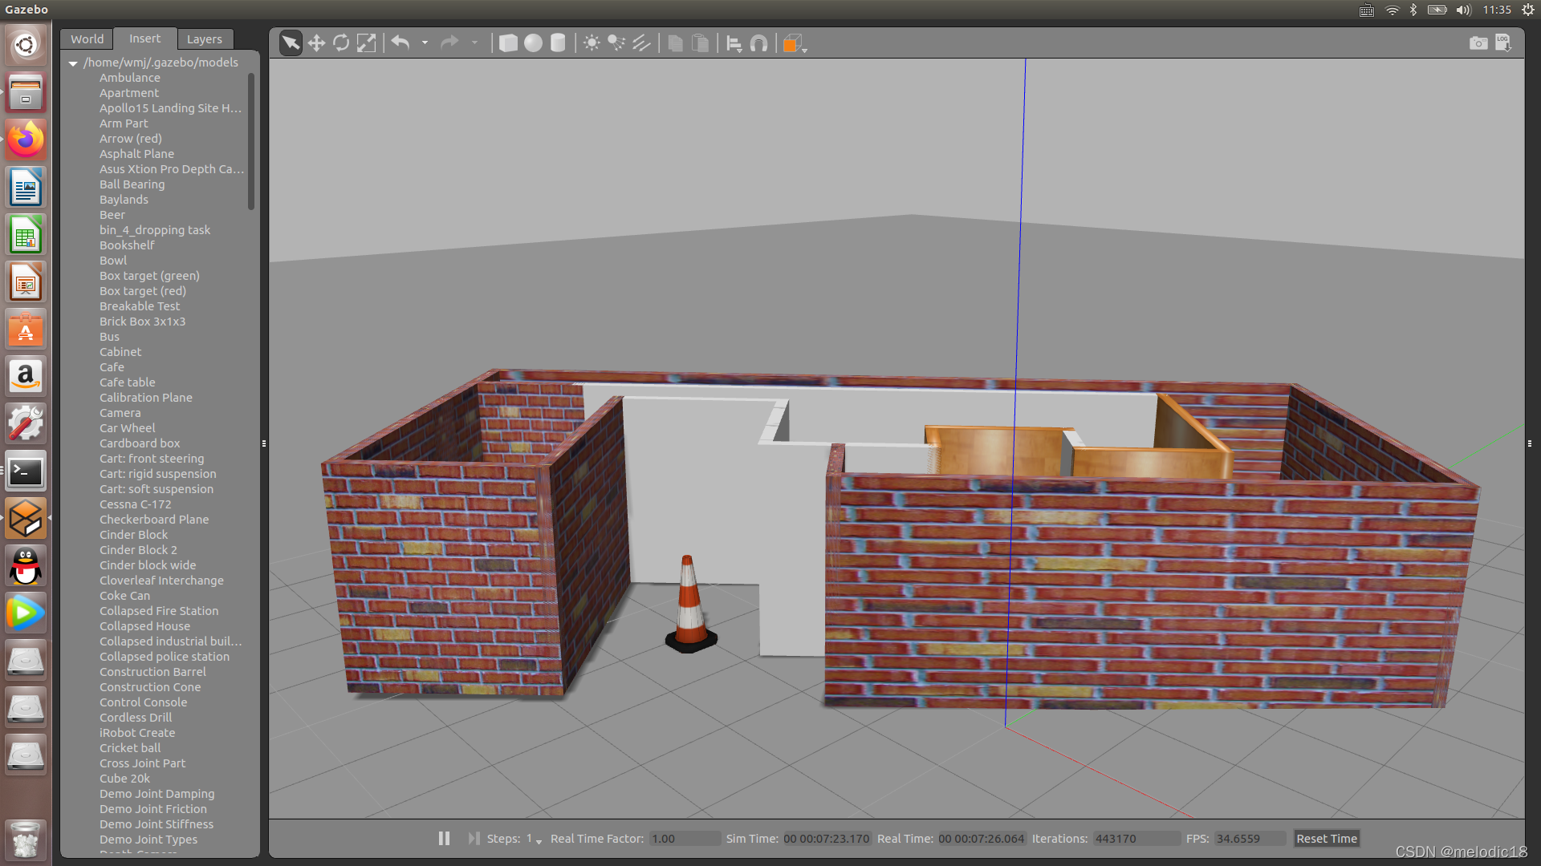Screen dimensions: 1541x866
Task: Click the rotate tool icon
Action: point(341,42)
